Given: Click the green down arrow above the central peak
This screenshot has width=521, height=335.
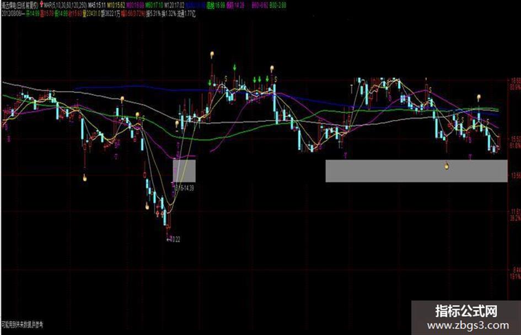Looking at the screenshot, I should (x=234, y=67).
